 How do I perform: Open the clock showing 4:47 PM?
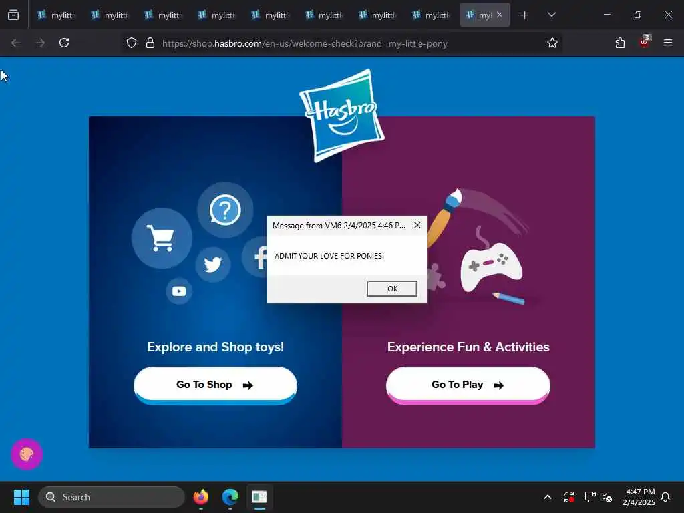point(639,497)
